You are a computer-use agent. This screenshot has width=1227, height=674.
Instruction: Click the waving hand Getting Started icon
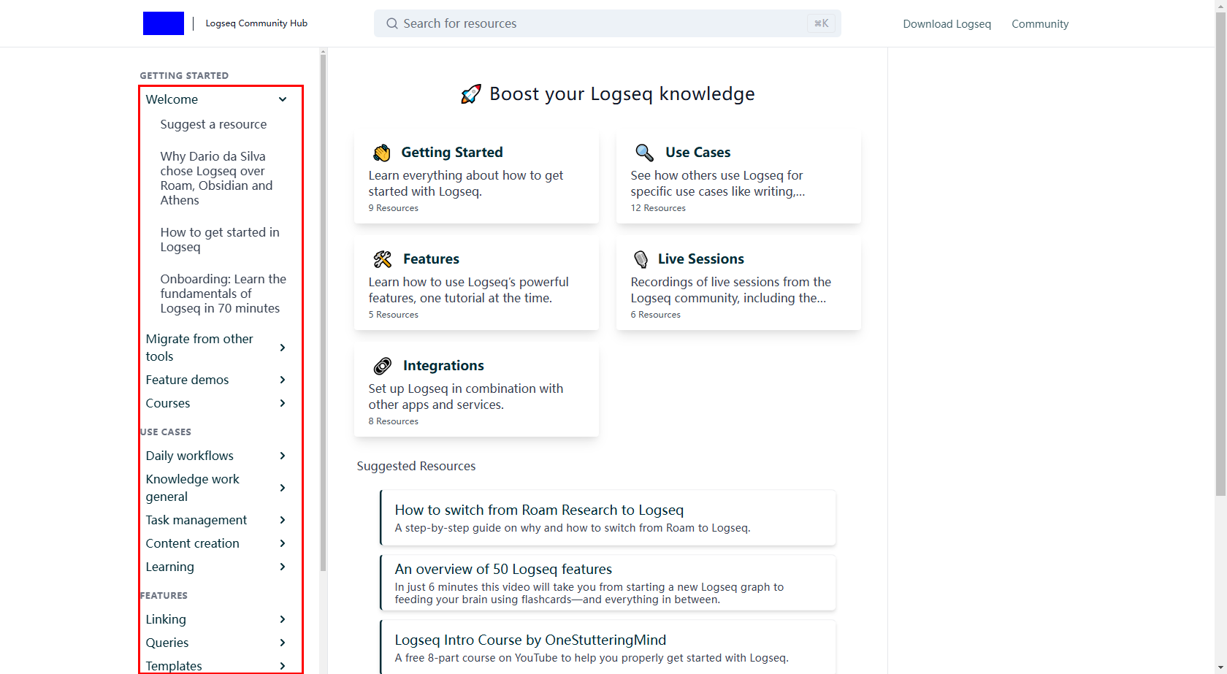(382, 153)
